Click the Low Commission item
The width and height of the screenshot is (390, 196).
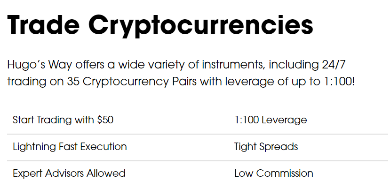tap(274, 173)
